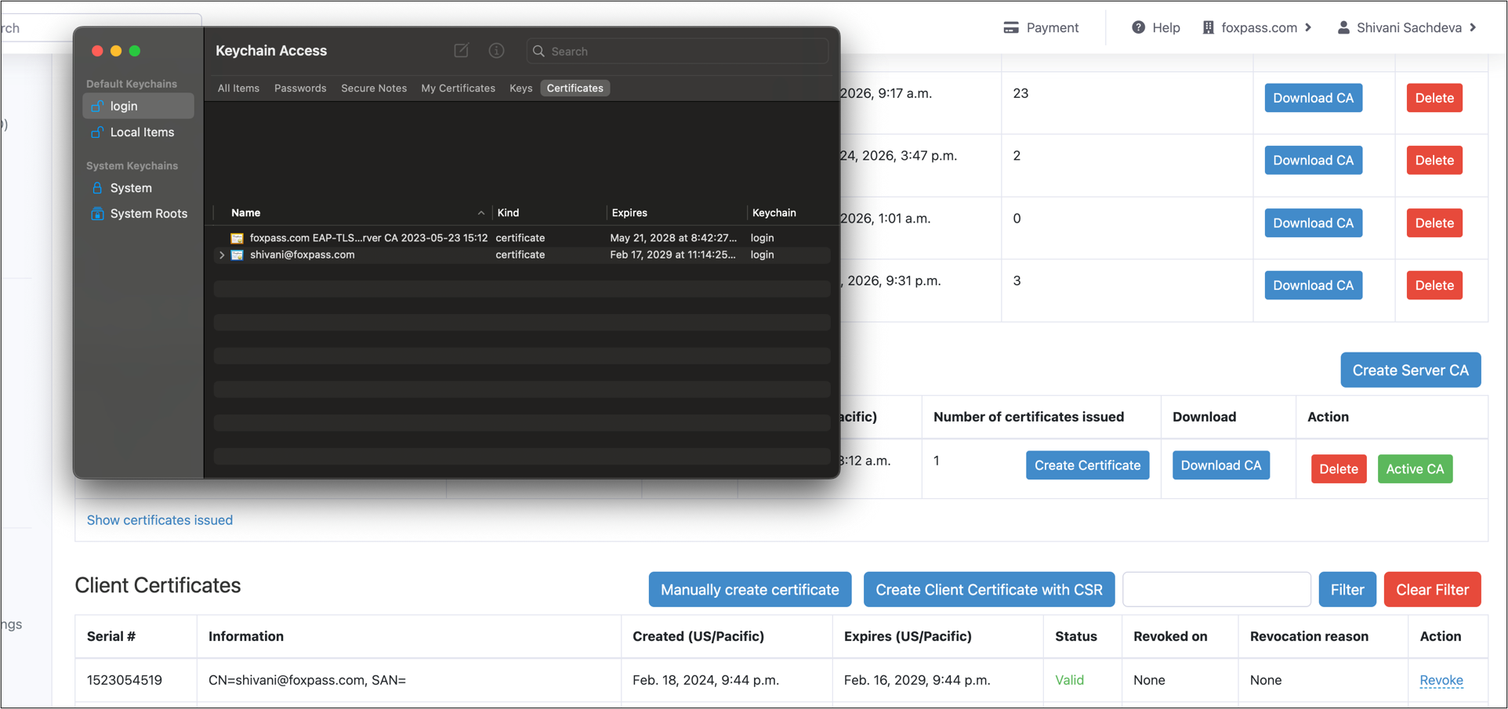Click Download CA next to Create Certificate
Image resolution: width=1508 pixels, height=709 pixels.
coord(1220,465)
